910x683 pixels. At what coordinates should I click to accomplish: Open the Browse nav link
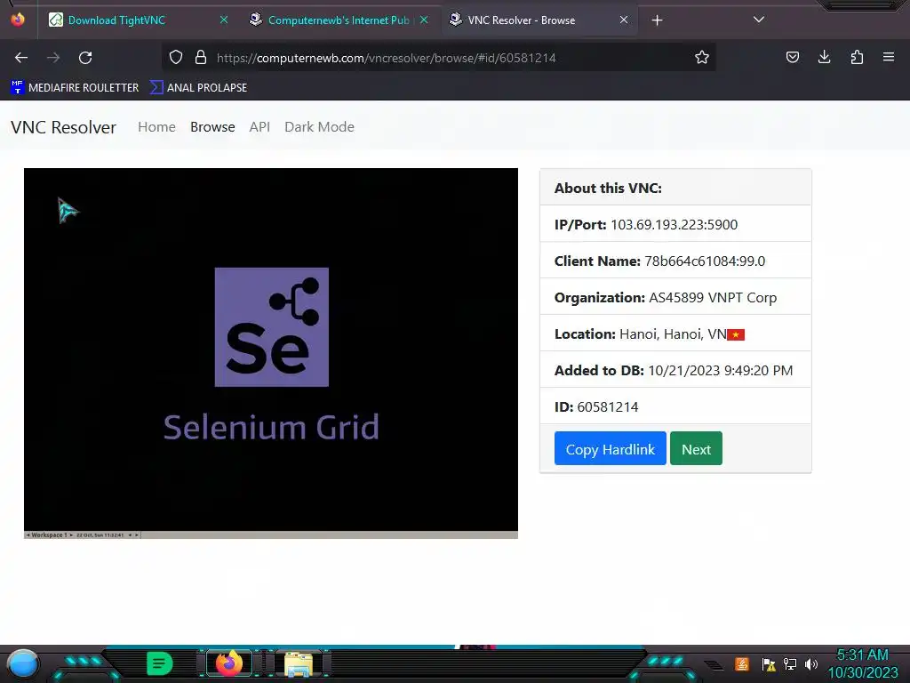[212, 126]
